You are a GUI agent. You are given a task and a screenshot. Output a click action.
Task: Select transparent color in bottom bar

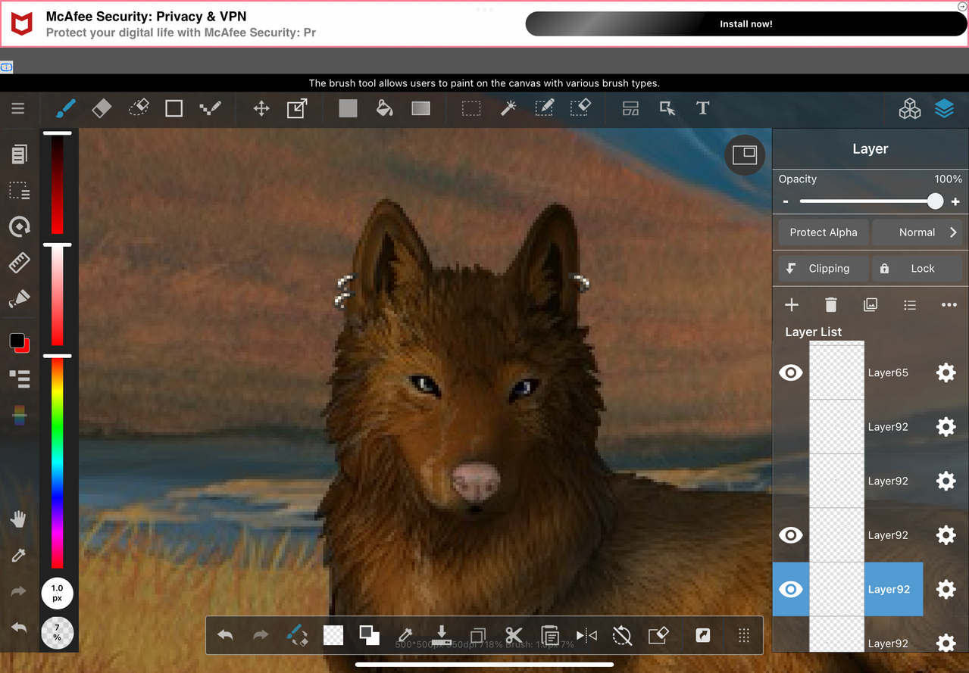pyautogui.click(x=333, y=635)
